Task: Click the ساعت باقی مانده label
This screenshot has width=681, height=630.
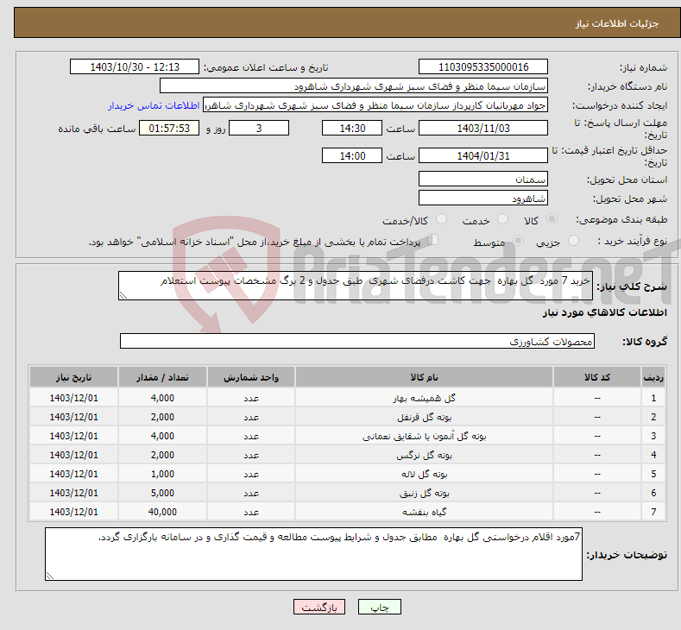Action: (x=97, y=129)
